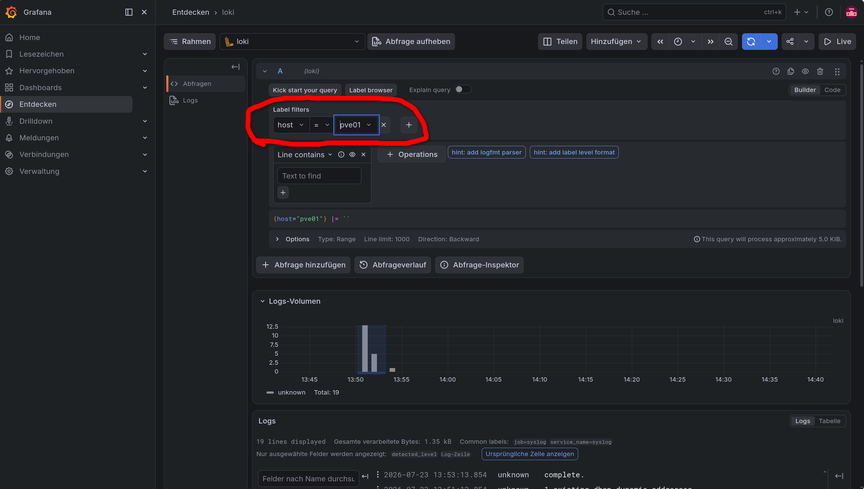The width and height of the screenshot is (864, 489).
Task: Open the Abfrageverlauf history
Action: point(392,265)
